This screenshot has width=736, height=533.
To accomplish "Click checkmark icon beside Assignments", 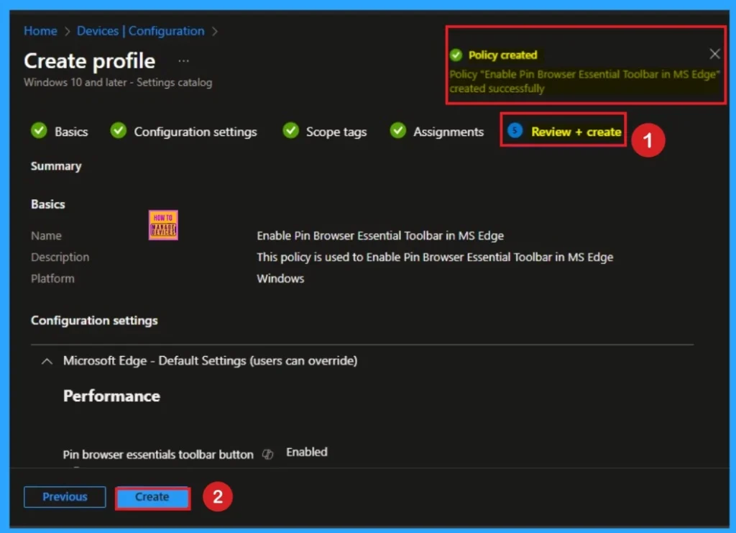I will pyautogui.click(x=397, y=130).
